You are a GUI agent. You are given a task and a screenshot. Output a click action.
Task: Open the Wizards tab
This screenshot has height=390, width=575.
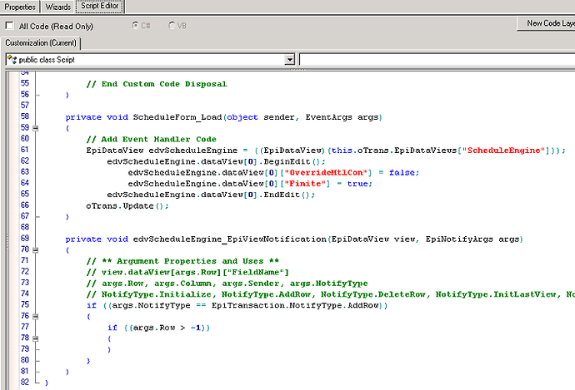57,7
